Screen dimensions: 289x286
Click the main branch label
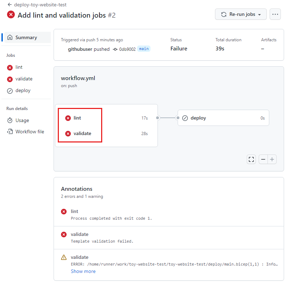click(144, 49)
